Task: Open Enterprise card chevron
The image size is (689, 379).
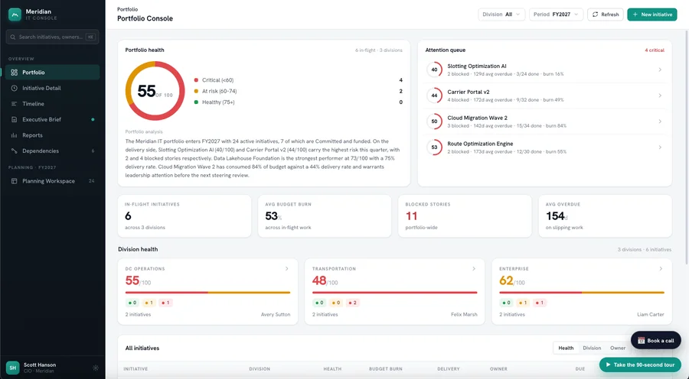Action: tap(661, 268)
